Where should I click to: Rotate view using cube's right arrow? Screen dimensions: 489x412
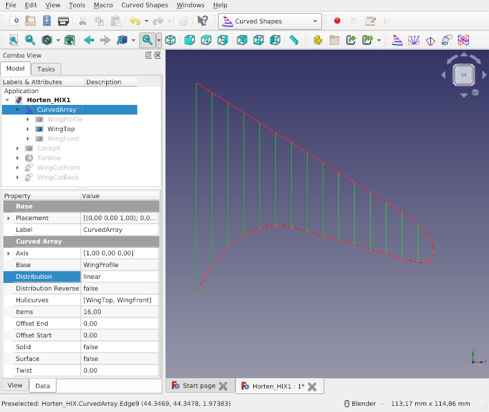(484, 75)
